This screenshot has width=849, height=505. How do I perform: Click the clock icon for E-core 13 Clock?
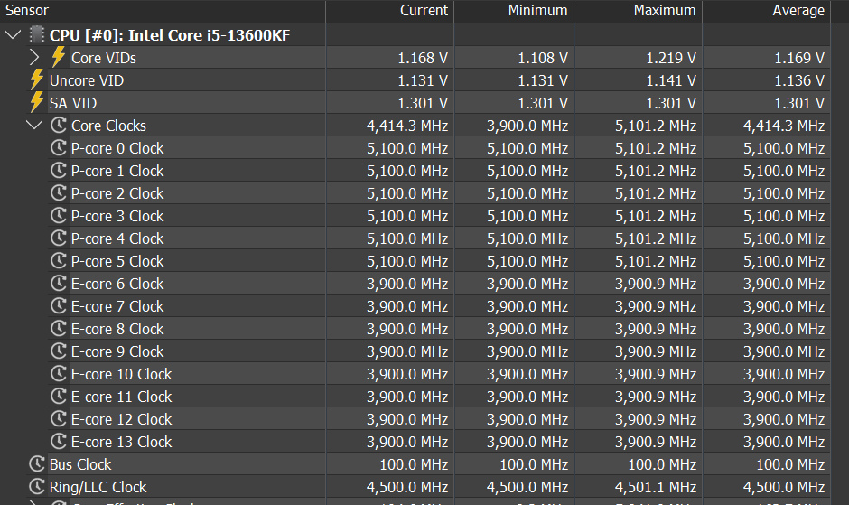(x=59, y=441)
